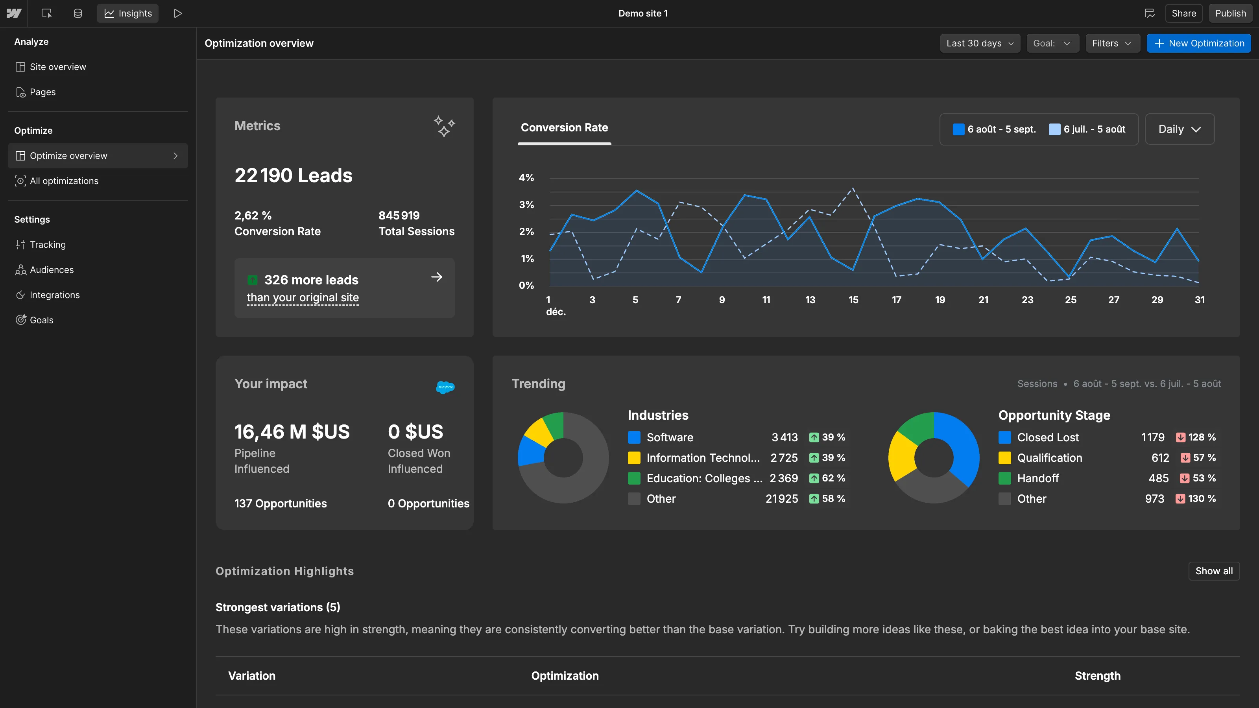Click the Handoff green swatch

point(1004,478)
